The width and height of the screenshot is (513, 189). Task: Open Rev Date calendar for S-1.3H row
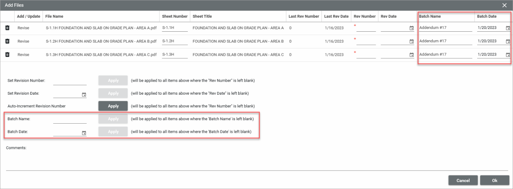(412, 55)
